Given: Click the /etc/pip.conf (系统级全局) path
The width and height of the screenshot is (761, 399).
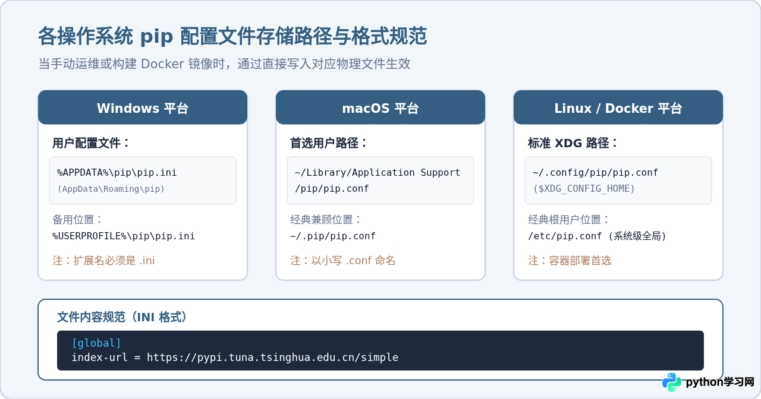Looking at the screenshot, I should pyautogui.click(x=598, y=236).
